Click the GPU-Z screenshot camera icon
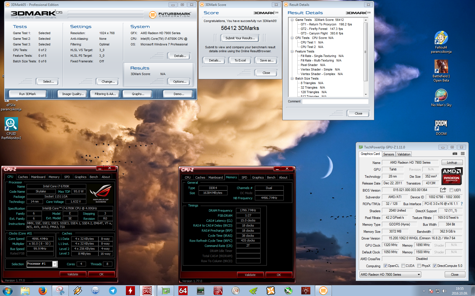Screen dimensions: 475x296 455,154
